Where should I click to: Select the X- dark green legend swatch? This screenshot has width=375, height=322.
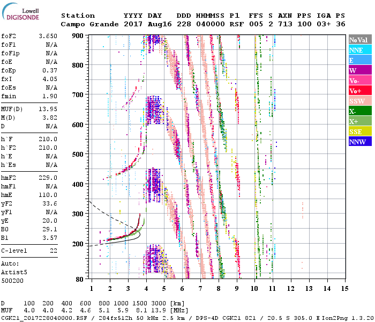pos(360,111)
